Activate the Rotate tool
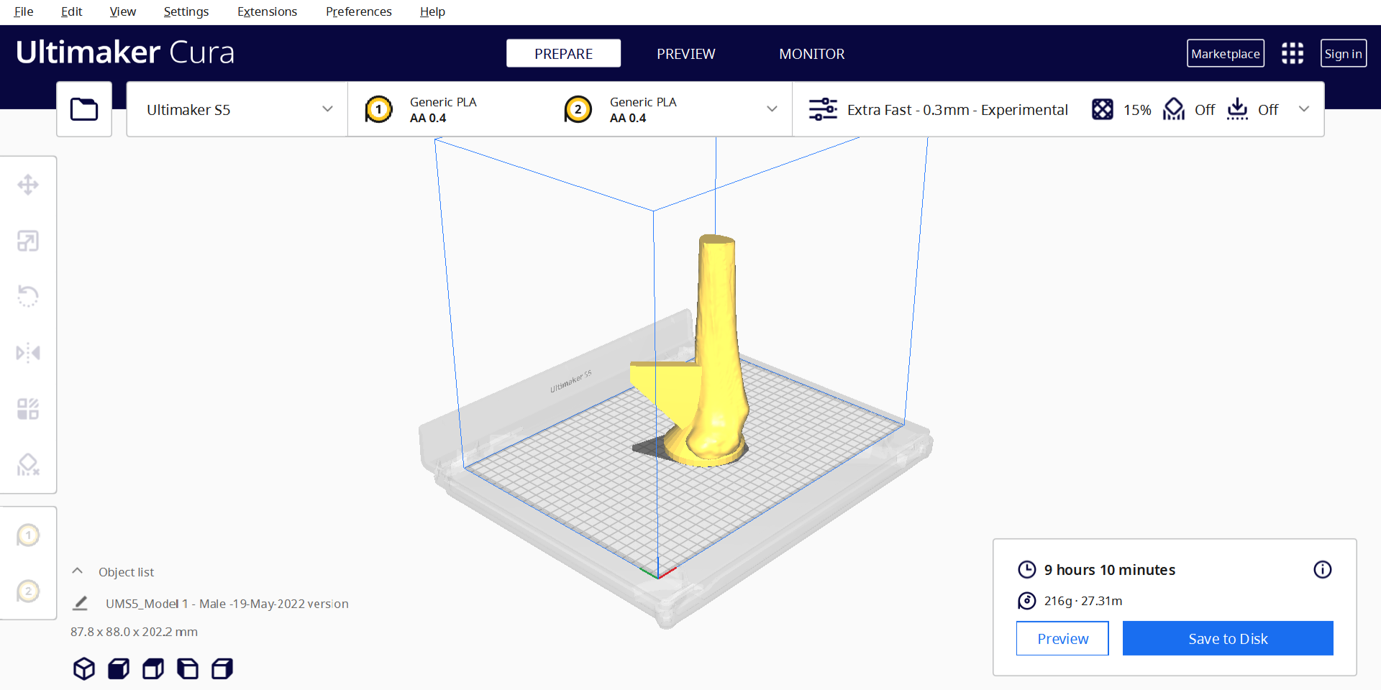This screenshot has height=690, width=1381. point(28,296)
